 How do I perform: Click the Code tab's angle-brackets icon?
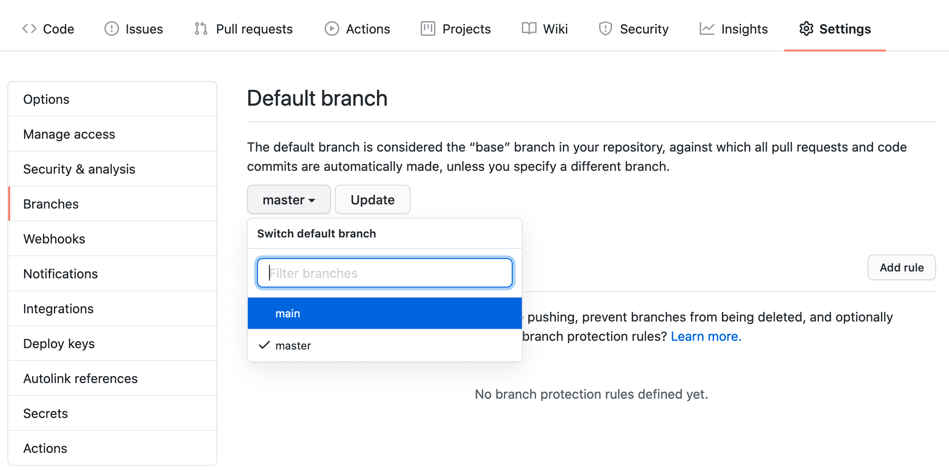tap(29, 28)
